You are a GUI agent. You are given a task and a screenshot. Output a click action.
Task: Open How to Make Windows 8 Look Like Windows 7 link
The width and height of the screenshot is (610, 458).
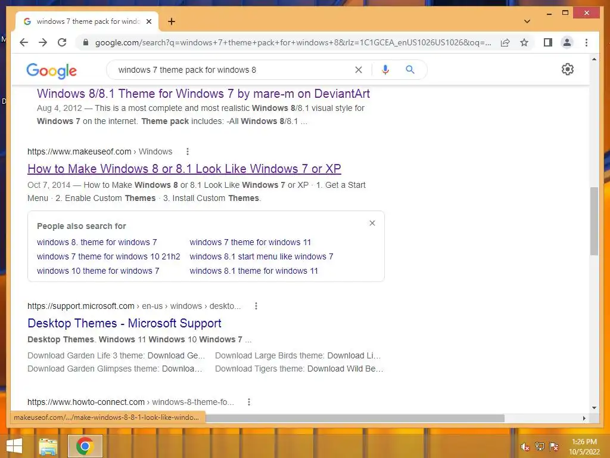184,169
